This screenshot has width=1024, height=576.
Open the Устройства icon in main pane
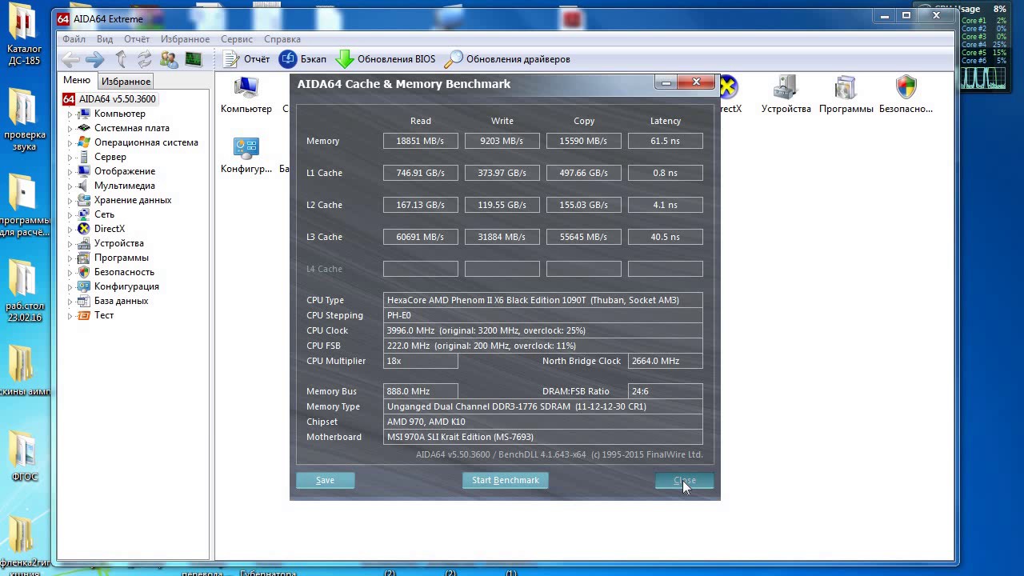coord(786,94)
